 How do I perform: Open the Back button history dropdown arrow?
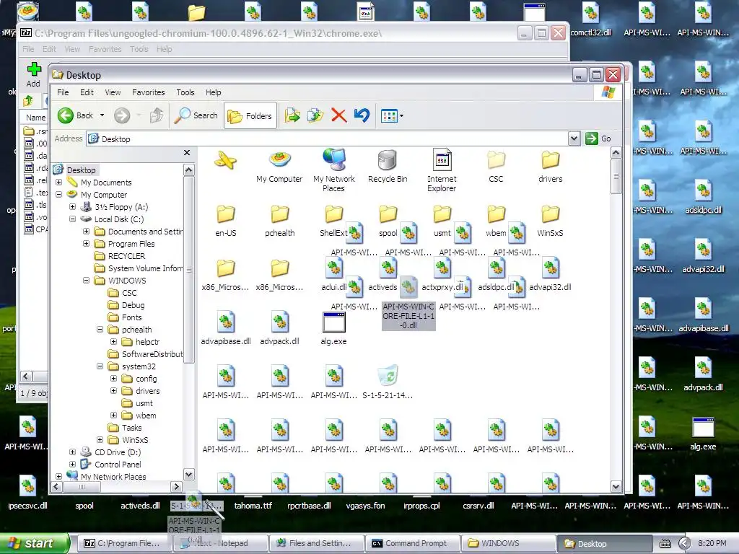point(102,115)
